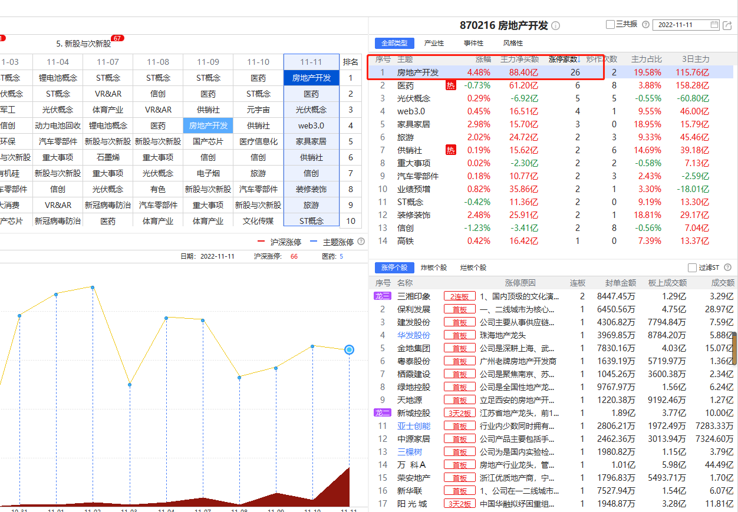Click the 首板 tag for 绿地控股
This screenshot has width=738, height=512.
click(460, 387)
